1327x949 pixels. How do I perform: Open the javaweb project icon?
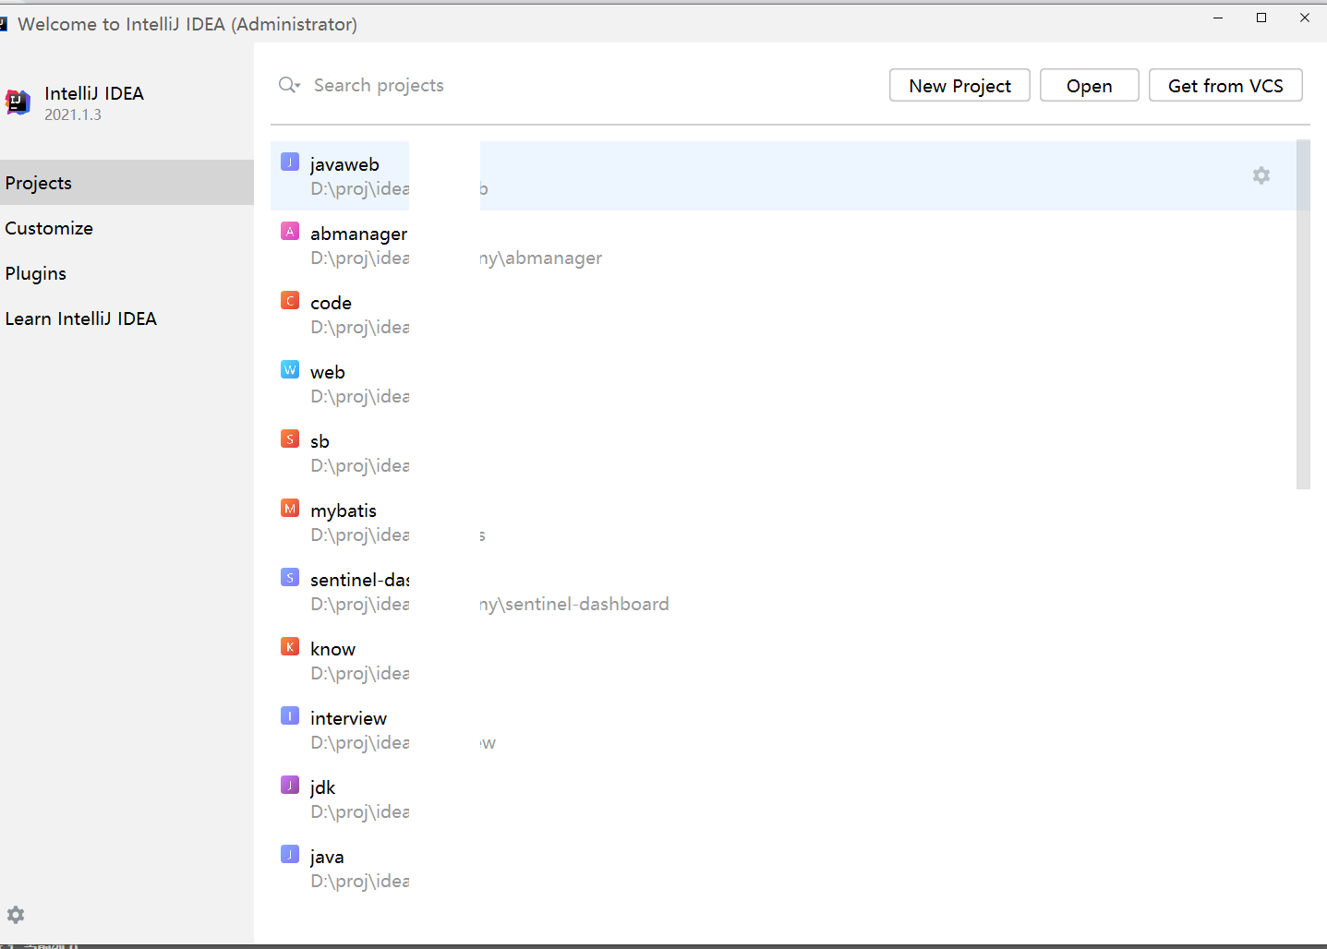click(289, 162)
